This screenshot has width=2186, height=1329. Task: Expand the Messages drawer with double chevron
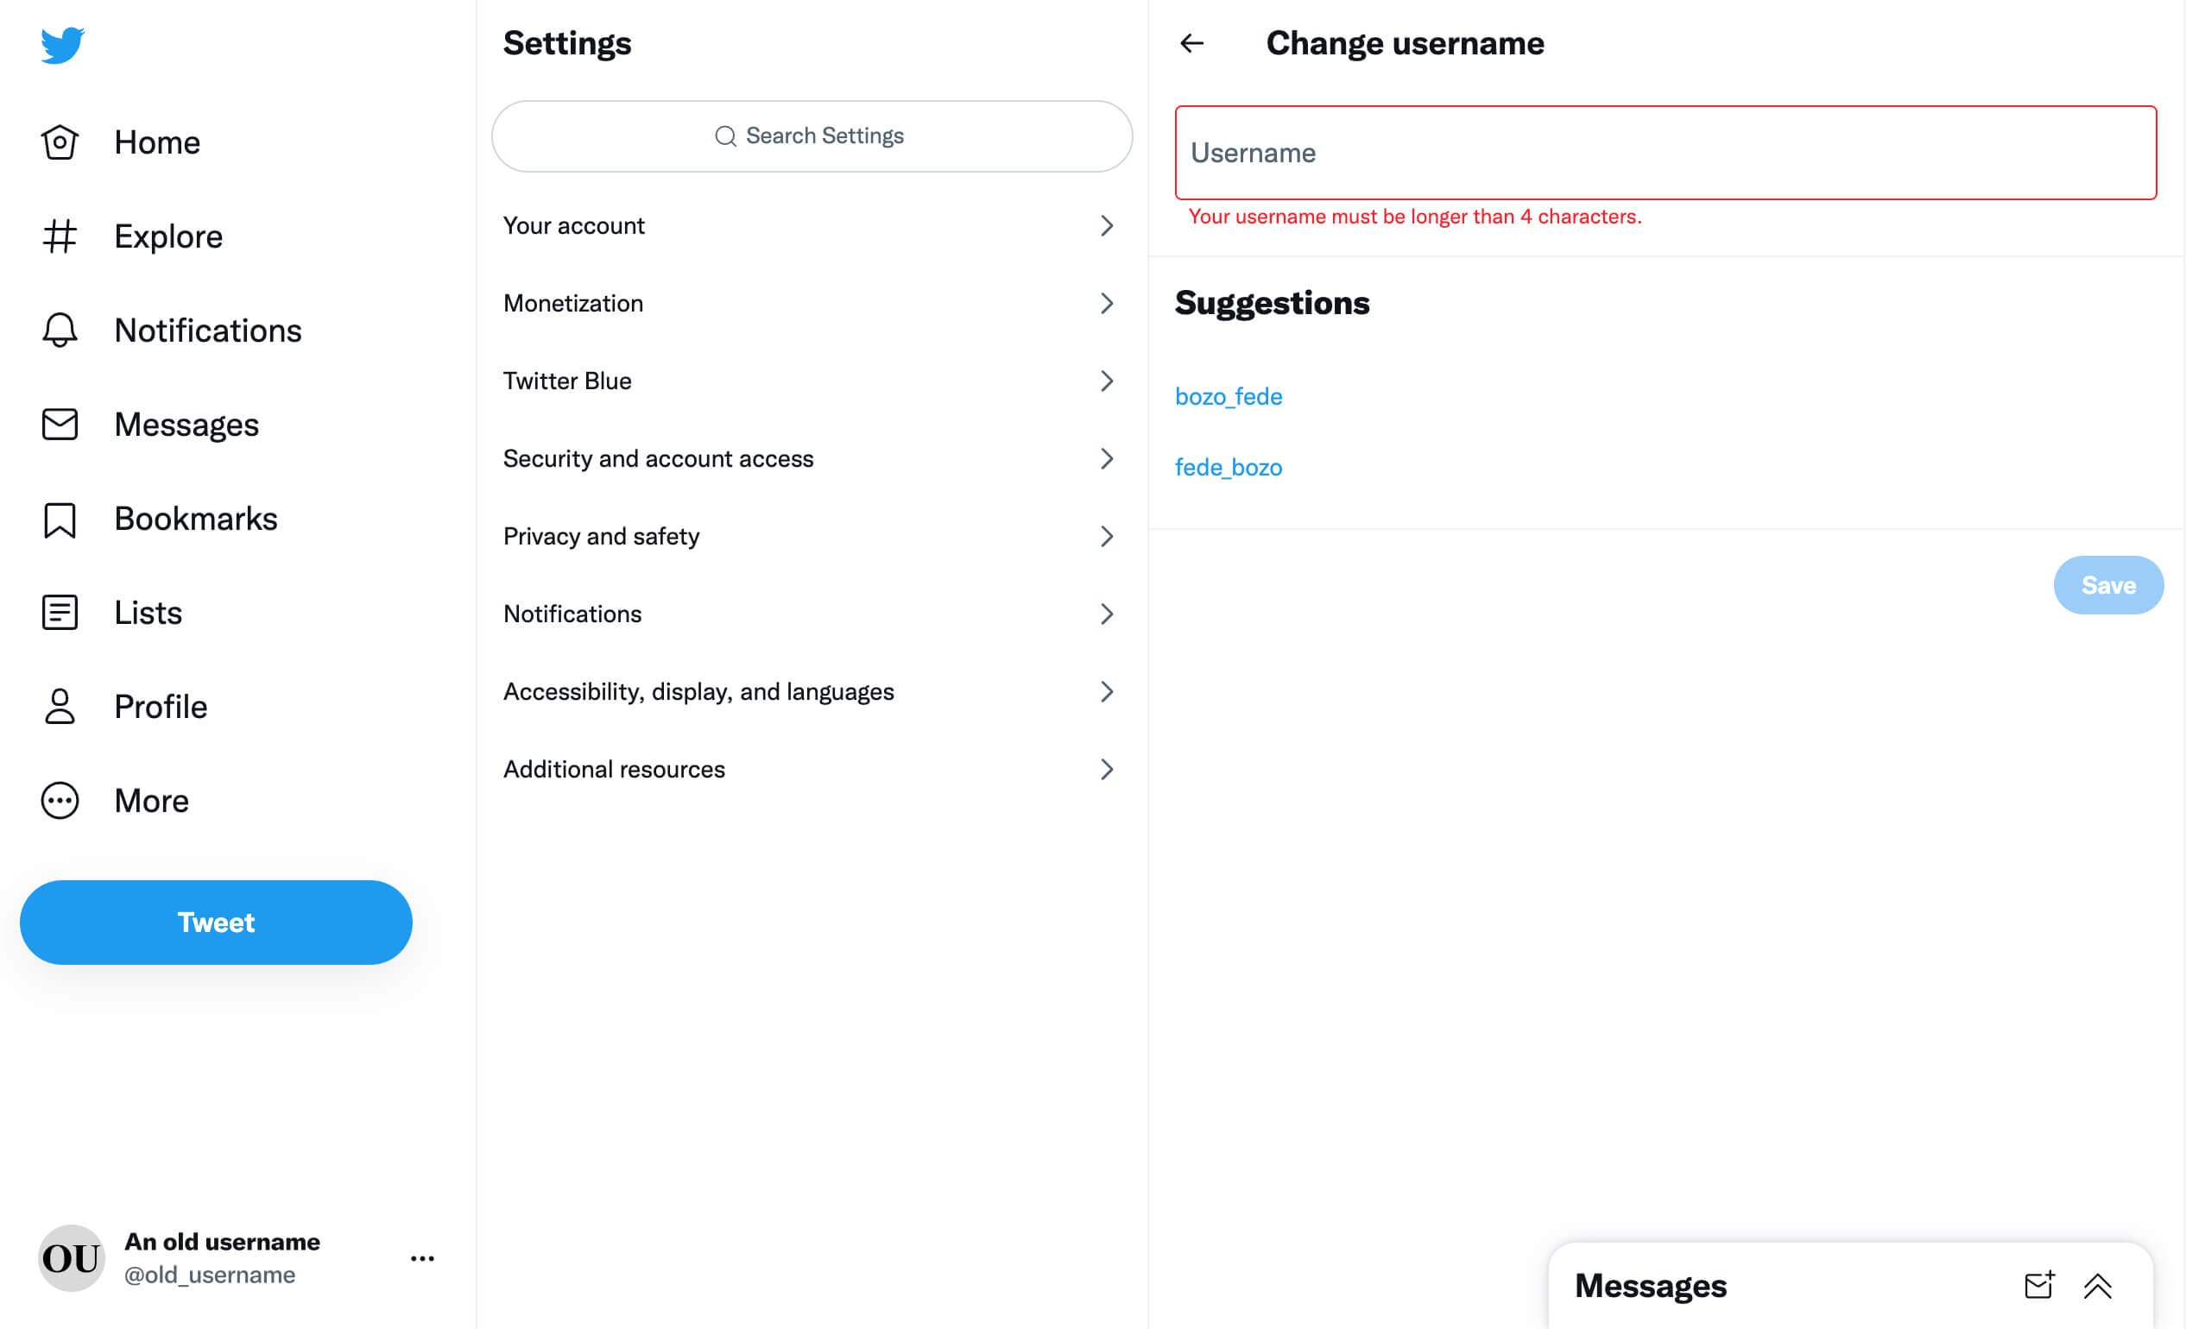pos(2097,1286)
